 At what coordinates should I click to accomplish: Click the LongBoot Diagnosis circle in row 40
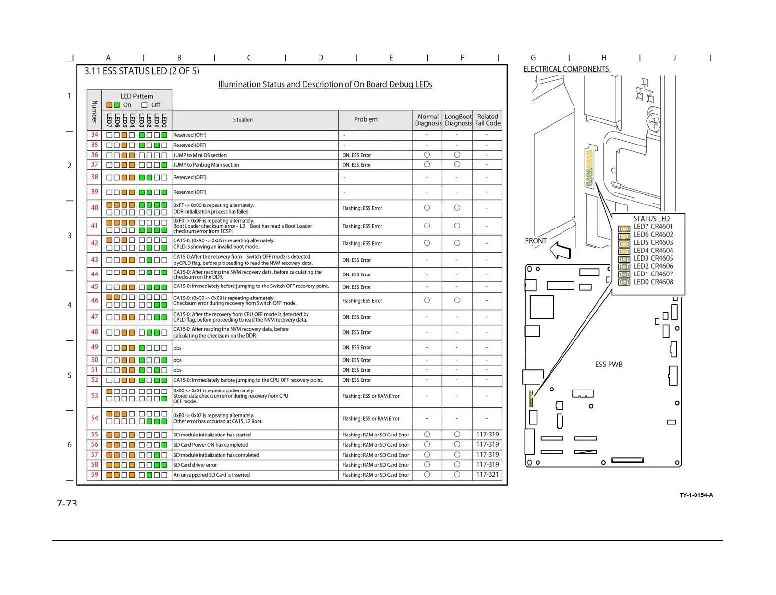(457, 208)
